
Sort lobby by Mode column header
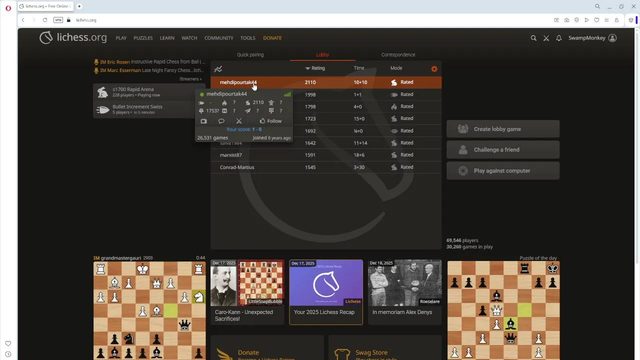click(x=396, y=68)
